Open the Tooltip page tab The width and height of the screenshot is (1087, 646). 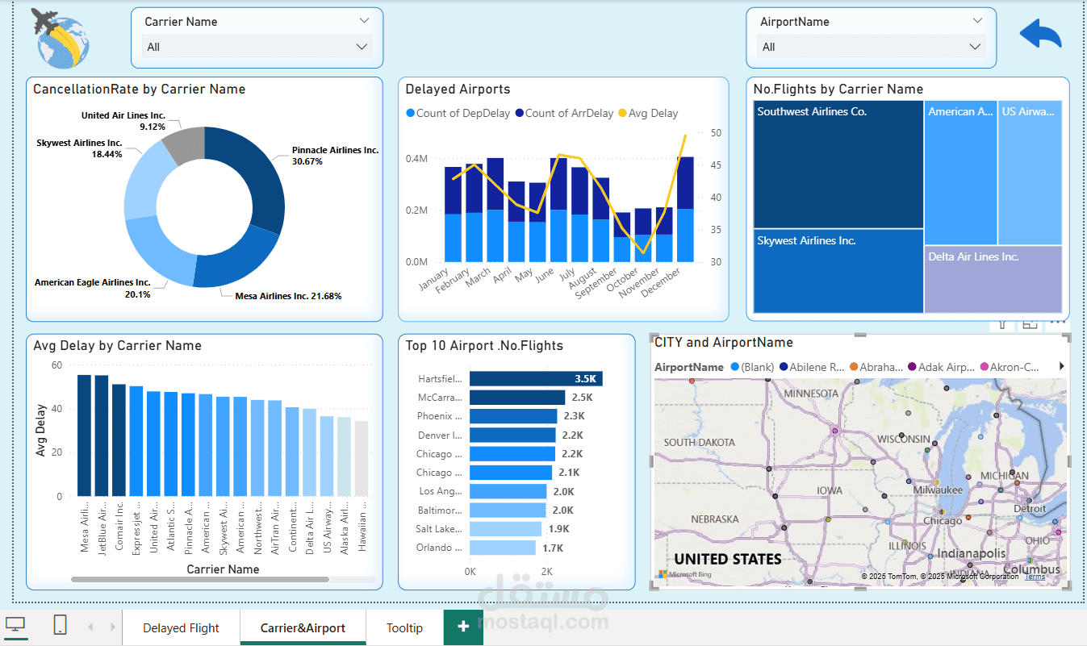(x=404, y=627)
